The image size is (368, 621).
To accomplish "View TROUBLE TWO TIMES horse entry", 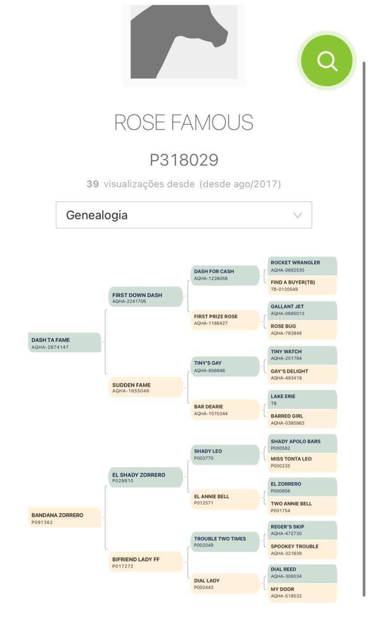I will coord(225,541).
